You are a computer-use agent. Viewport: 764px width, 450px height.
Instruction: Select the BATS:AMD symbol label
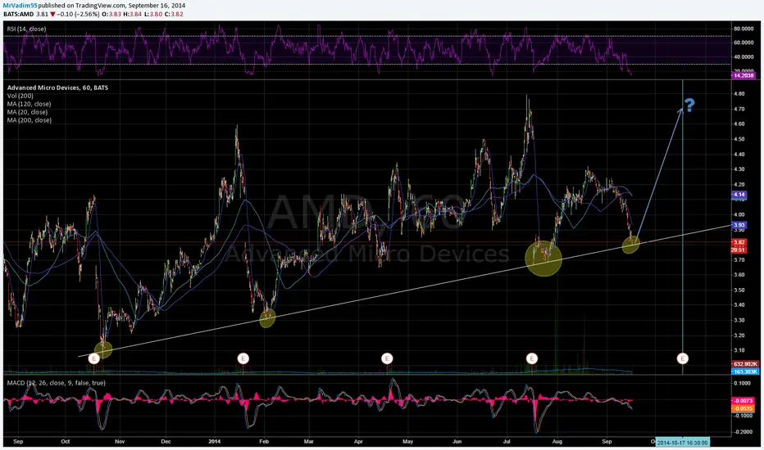point(19,14)
